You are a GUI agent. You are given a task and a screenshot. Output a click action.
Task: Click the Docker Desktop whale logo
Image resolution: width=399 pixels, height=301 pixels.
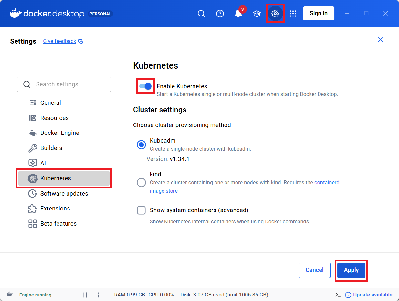click(x=16, y=13)
